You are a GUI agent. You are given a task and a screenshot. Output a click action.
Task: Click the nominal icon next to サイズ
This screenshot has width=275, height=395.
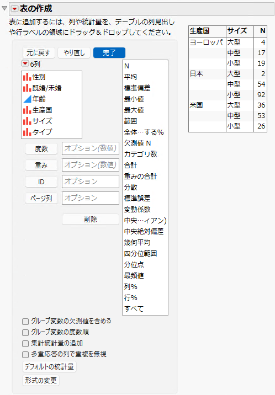click(x=27, y=121)
